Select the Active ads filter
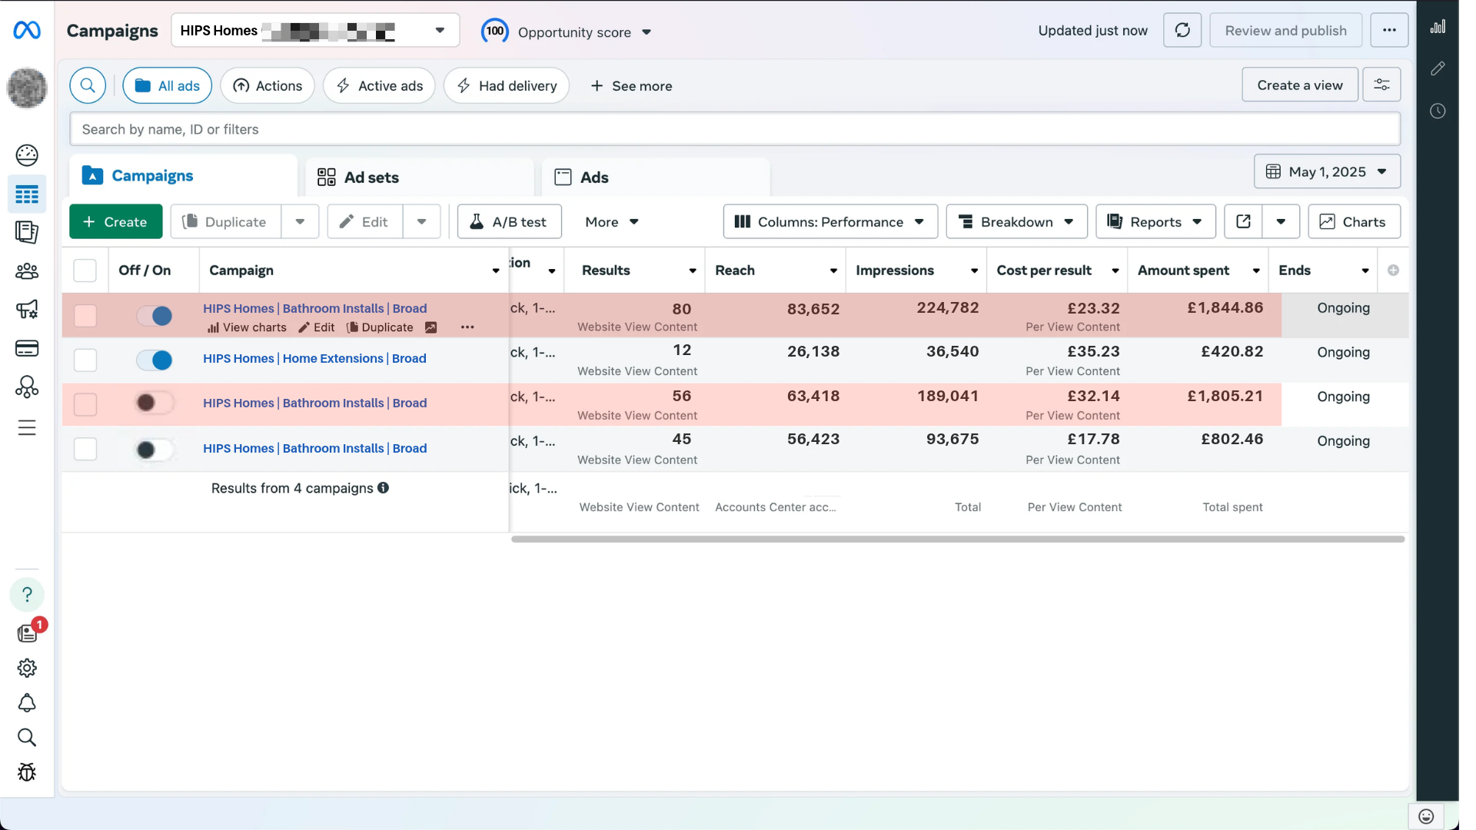1476x830 pixels. [379, 85]
